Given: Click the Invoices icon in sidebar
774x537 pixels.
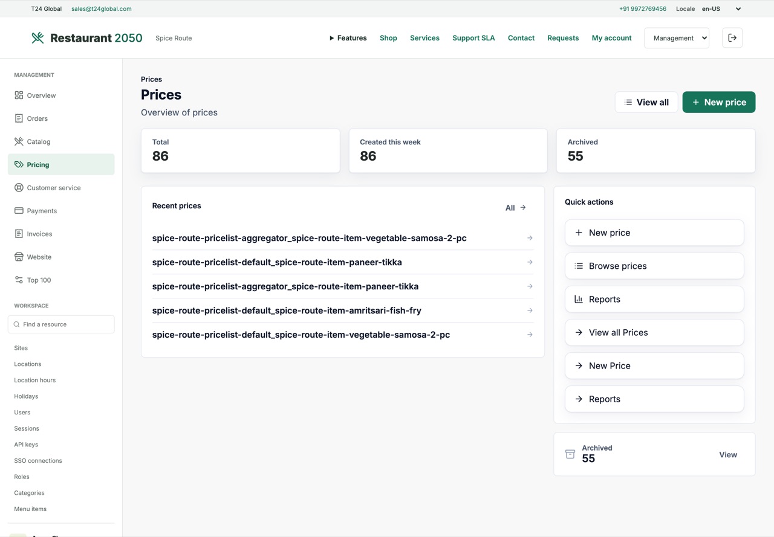Looking at the screenshot, I should pos(19,234).
